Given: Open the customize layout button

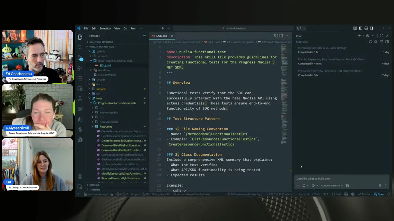Looking at the screenshot, I should click(x=355, y=28).
